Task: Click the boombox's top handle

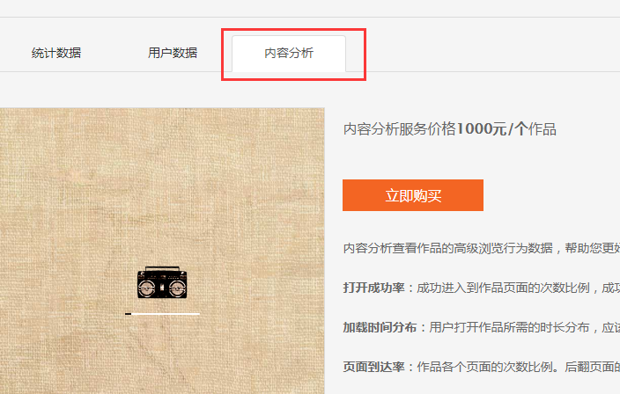Action: point(162,268)
